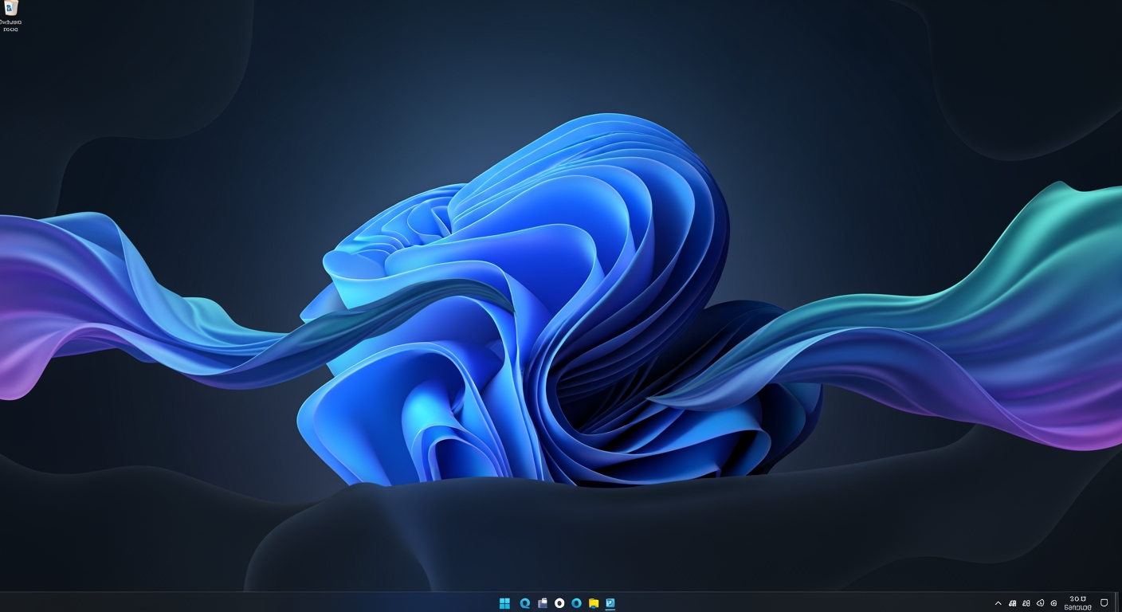This screenshot has height=612, width=1122.
Task: Click the white ring taskbar icon
Action: click(559, 603)
